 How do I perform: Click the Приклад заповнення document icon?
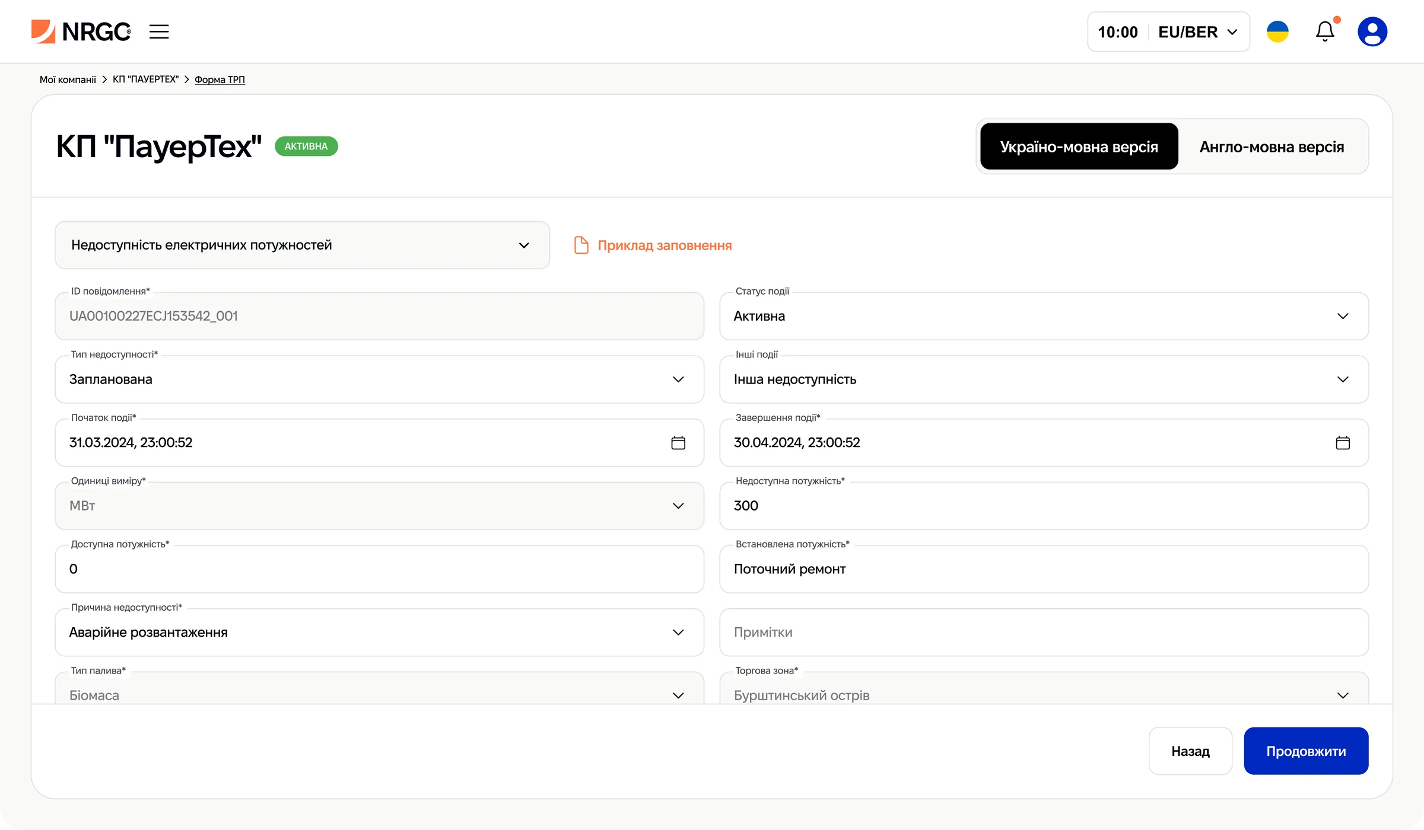pos(581,245)
